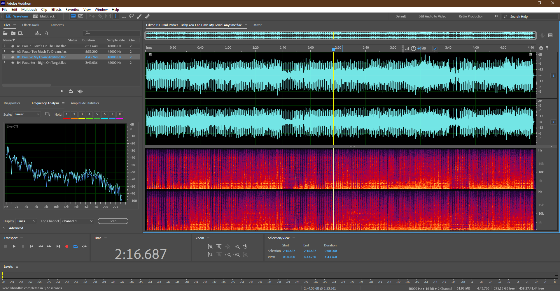The image size is (560, 291).
Task: Select the Lasso Selection tool
Action: [132, 16]
